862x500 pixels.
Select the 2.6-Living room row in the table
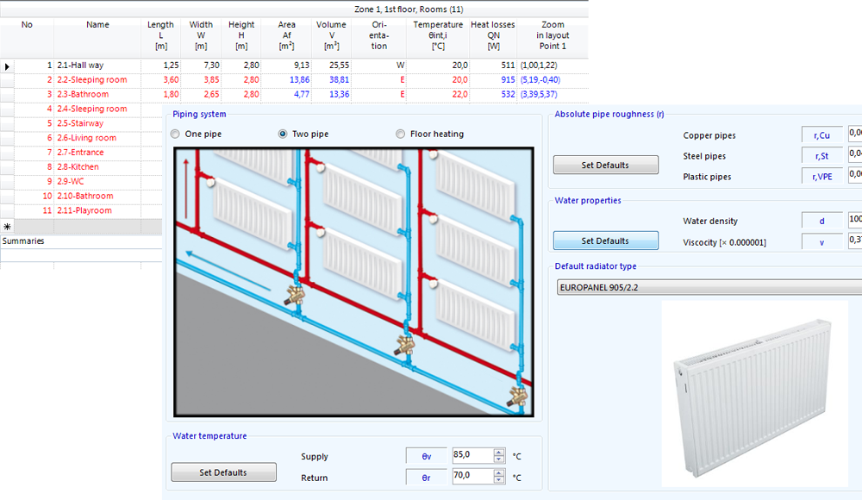(x=86, y=137)
